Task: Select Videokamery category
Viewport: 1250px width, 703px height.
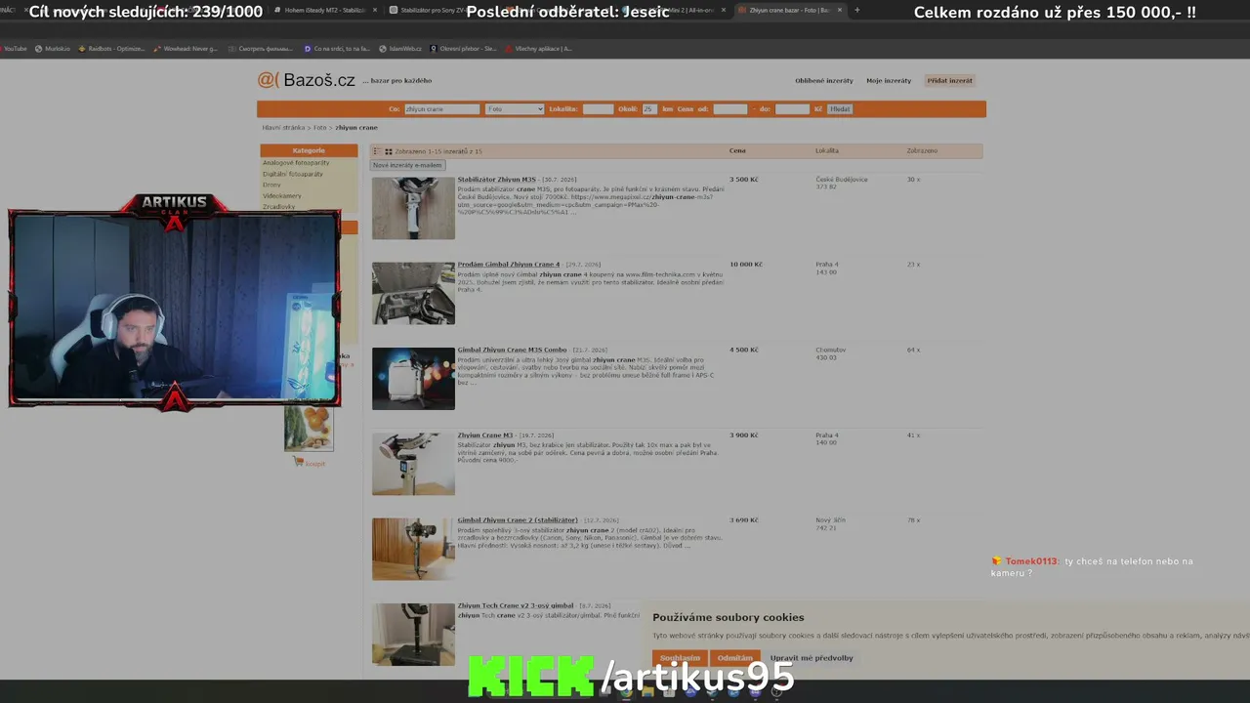Action: [281, 195]
